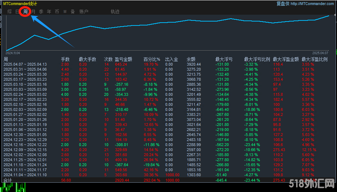
Task: Click deposit value 1000.00 in 2024.11.04 row
Action: (172, 175)
